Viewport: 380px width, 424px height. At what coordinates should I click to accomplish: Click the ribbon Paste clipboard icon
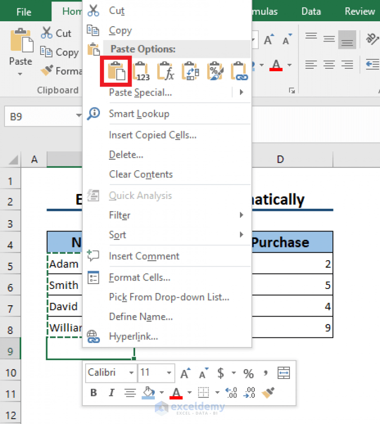[21, 40]
